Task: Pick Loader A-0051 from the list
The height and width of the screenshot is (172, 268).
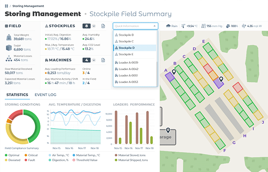Action: (135, 76)
